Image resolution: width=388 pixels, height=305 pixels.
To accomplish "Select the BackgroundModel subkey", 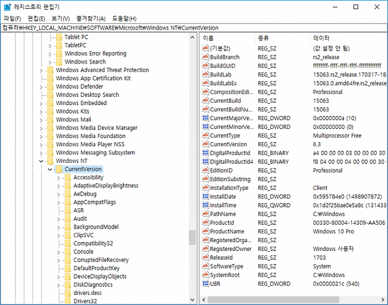I will (x=96, y=226).
